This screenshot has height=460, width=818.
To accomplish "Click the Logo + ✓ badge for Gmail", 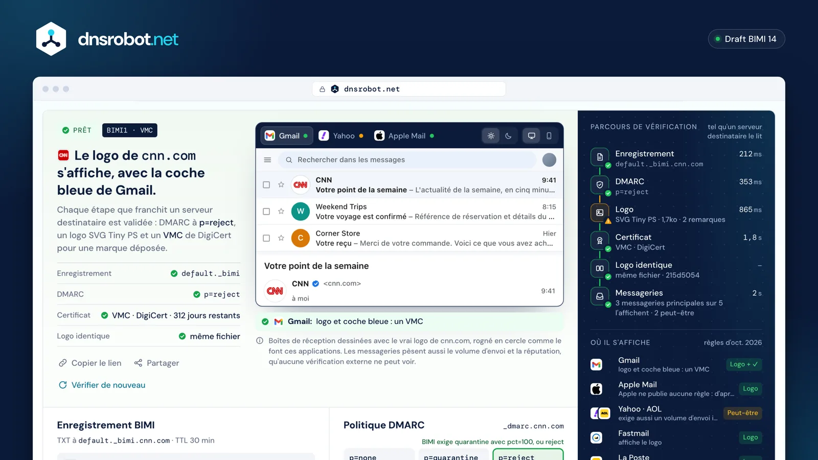I will pos(744,364).
